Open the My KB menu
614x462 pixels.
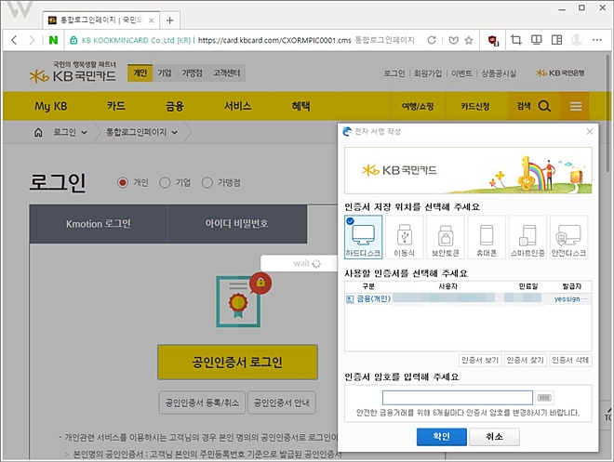[x=51, y=106]
